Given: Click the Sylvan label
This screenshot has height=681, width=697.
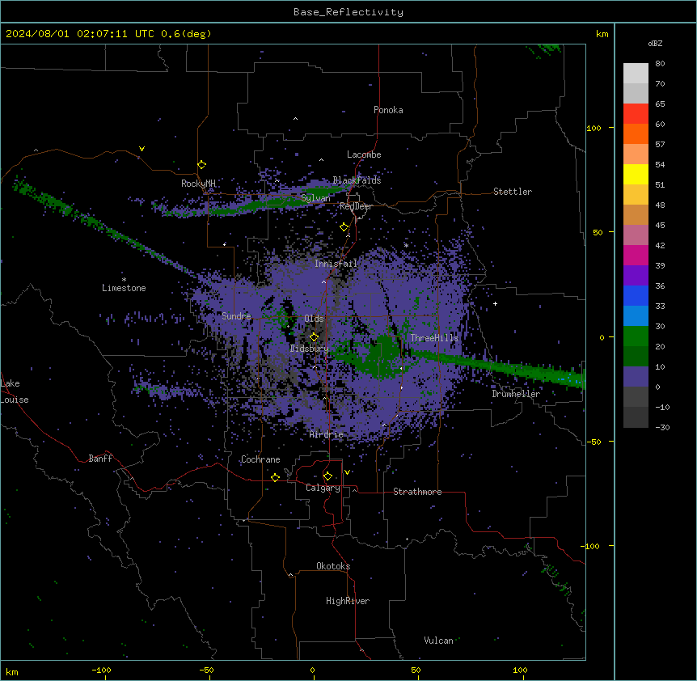Looking at the screenshot, I should 315,198.
